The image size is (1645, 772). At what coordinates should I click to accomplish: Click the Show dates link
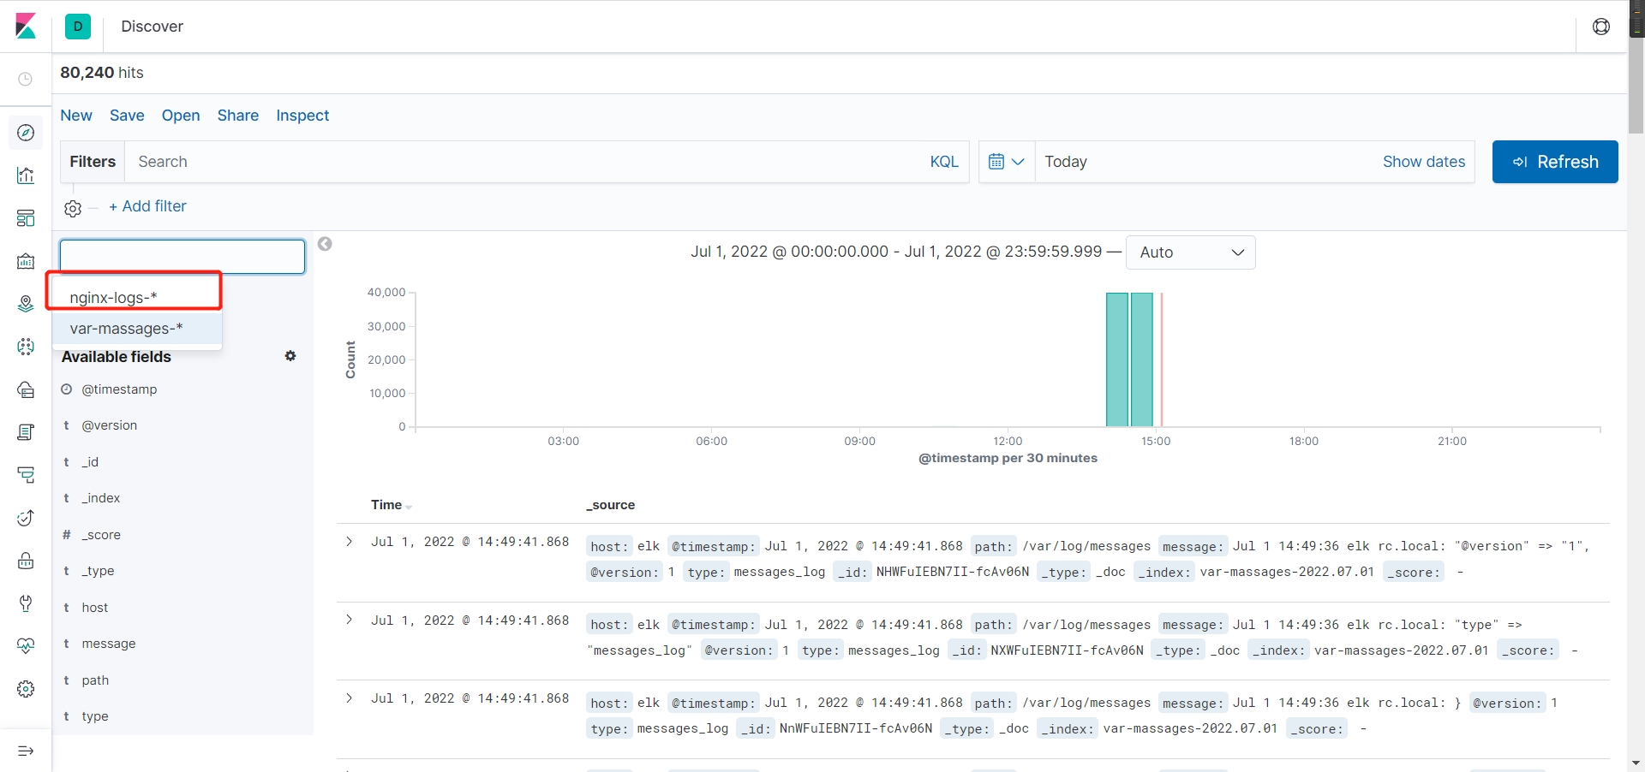pyautogui.click(x=1423, y=162)
